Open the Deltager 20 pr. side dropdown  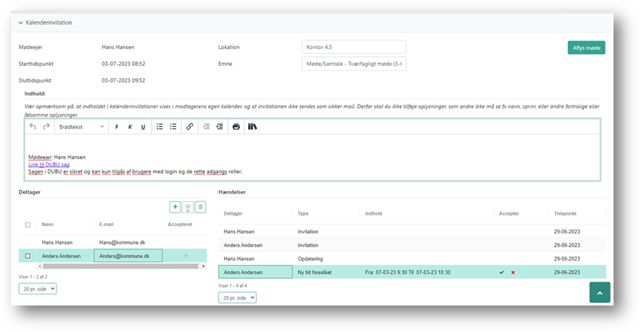coord(38,288)
